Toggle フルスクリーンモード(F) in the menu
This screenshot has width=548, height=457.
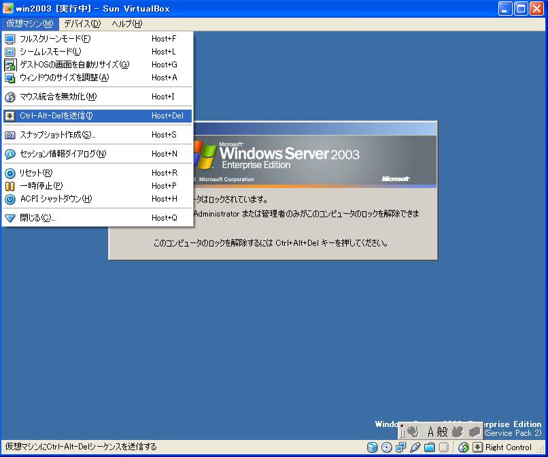pyautogui.click(x=97, y=39)
